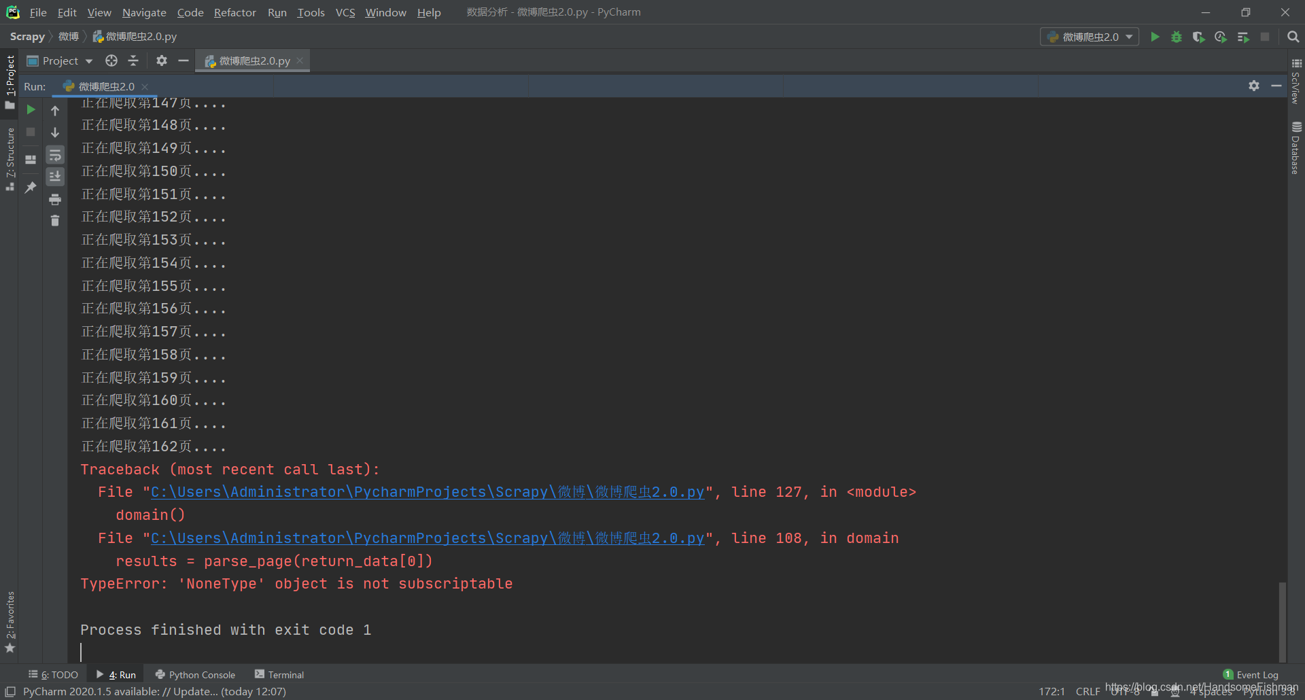Click the 微博爬虫2.0.py breadcrumb

135,37
